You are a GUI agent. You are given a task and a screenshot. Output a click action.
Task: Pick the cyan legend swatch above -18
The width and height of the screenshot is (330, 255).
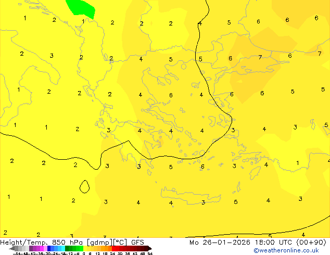coord(64,248)
